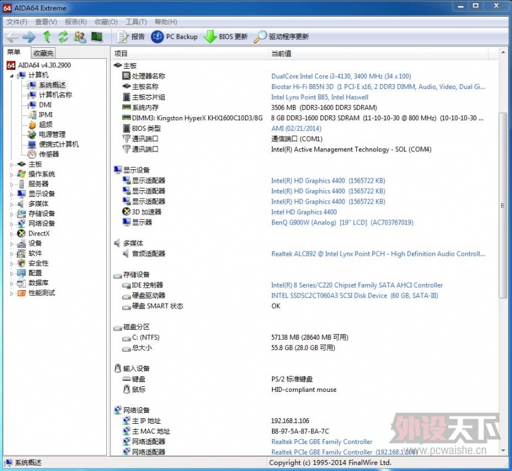The image size is (512, 471).
Task: Open INTEL SSDSC2CT060A3 disk link
Action: click(x=355, y=296)
